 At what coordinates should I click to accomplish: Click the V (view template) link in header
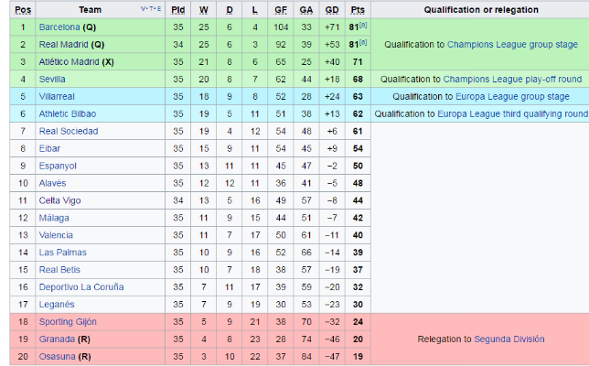(143, 8)
